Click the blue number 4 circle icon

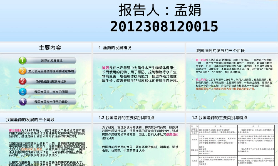click(22, 92)
